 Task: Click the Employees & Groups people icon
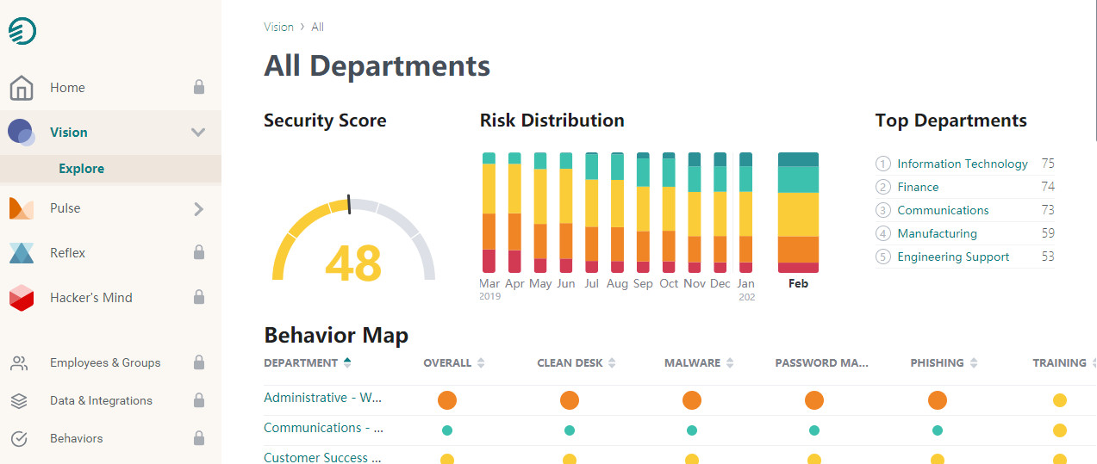click(x=20, y=363)
